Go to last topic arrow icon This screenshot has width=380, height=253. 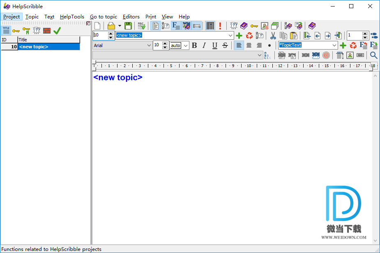pyautogui.click(x=338, y=36)
